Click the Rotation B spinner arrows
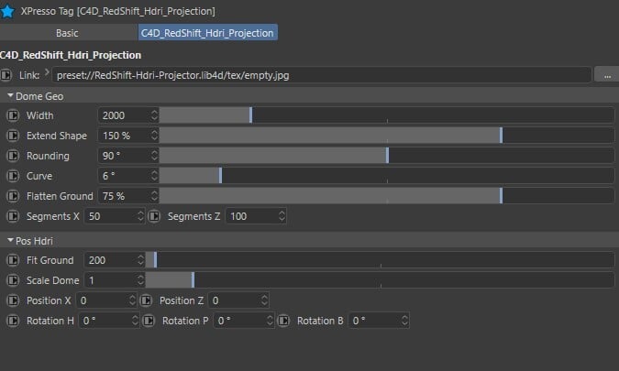 404,321
